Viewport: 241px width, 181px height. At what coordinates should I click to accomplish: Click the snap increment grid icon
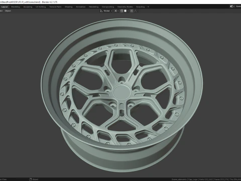tap(125, 11)
